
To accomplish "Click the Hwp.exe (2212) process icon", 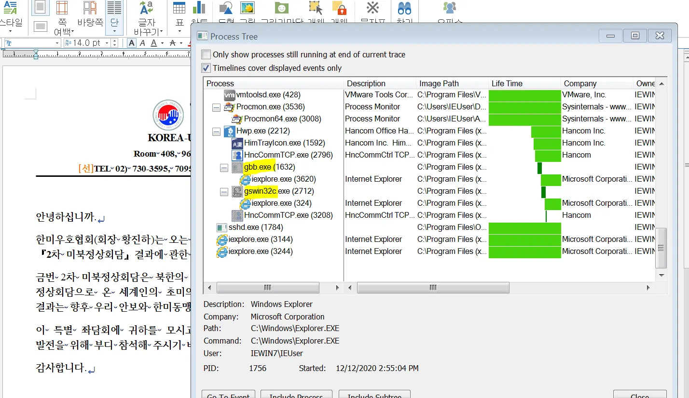I will [x=229, y=131].
